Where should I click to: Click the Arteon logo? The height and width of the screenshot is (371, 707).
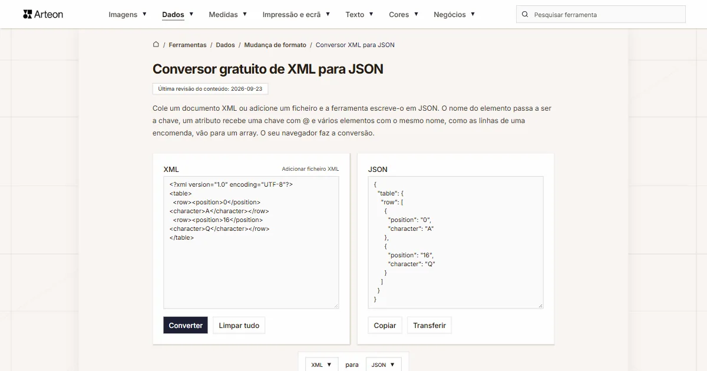(43, 14)
